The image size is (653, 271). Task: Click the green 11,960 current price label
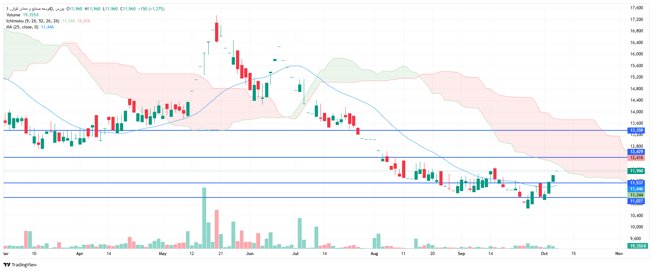pyautogui.click(x=636, y=171)
